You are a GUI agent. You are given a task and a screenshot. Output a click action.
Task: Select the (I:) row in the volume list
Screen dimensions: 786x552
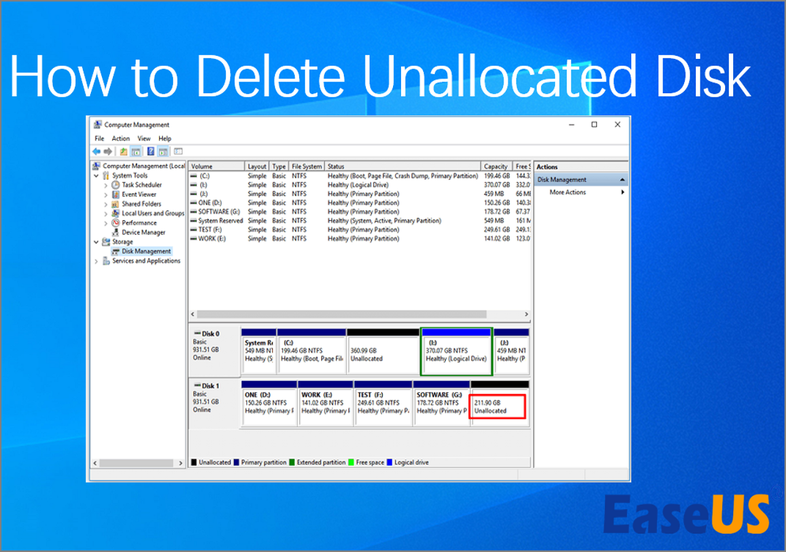(360, 185)
